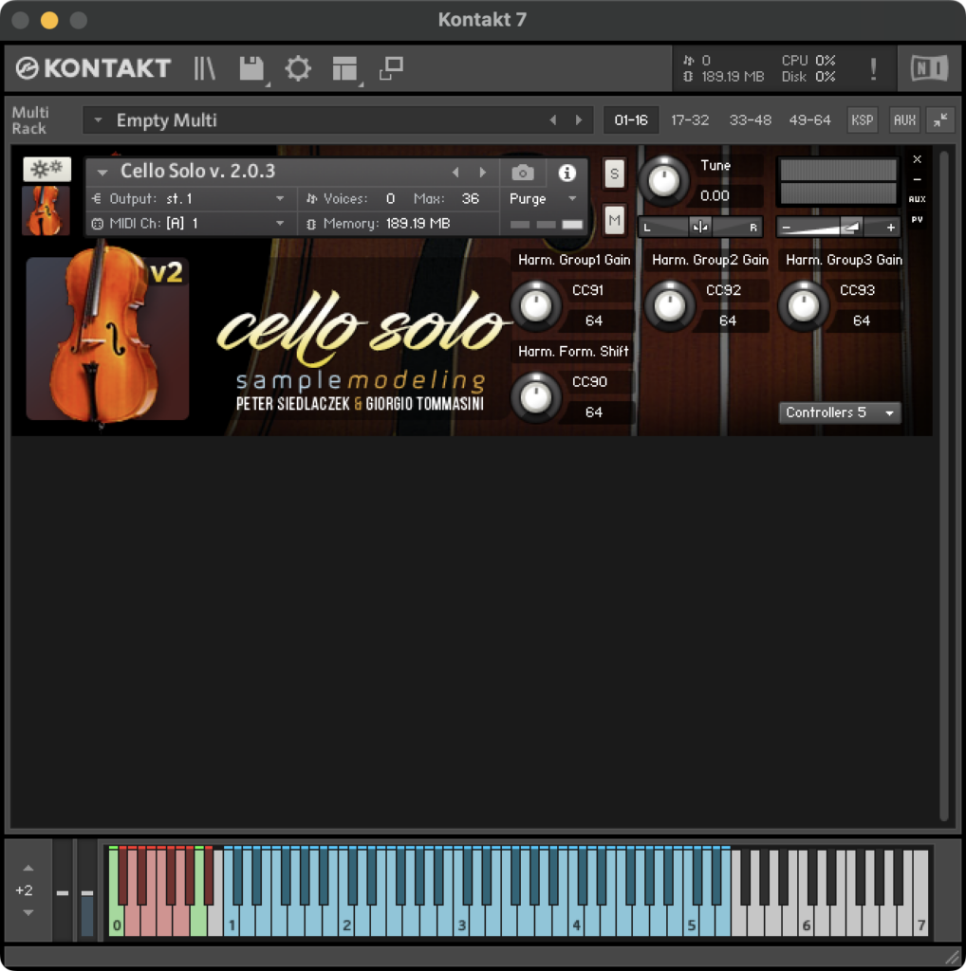
Task: Mute the Cello Solo instrument
Action: (614, 221)
